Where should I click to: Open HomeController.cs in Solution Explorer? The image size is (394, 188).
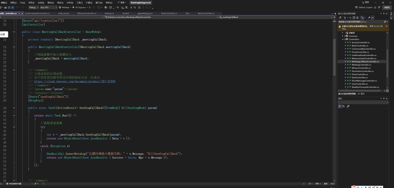pos(361,52)
